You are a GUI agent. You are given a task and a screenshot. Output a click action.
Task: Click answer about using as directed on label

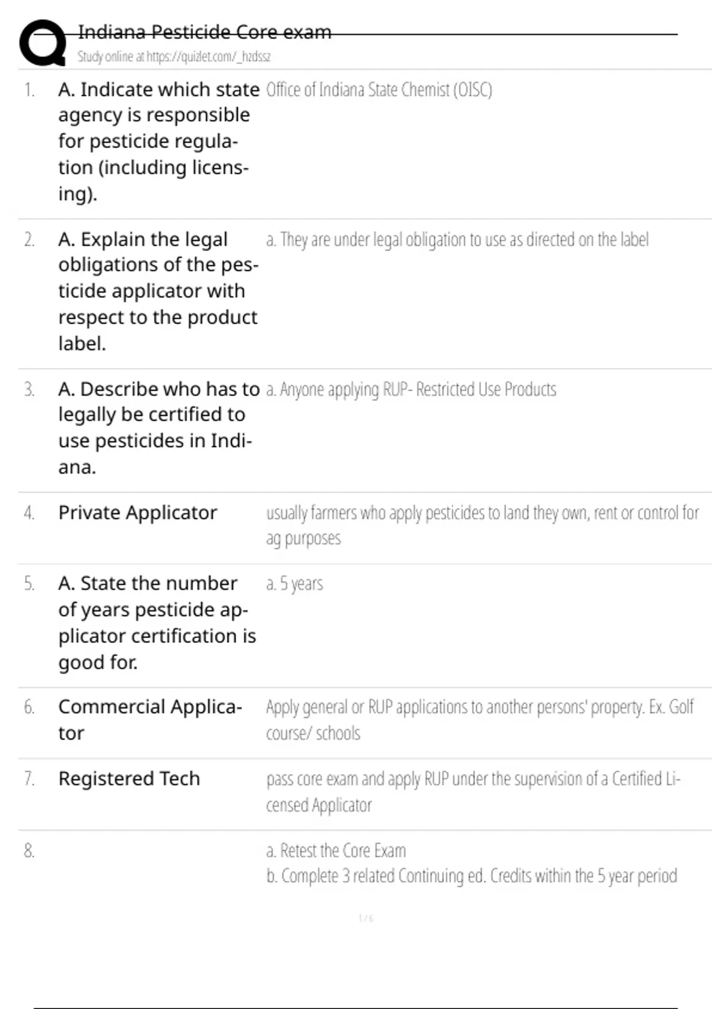pyautogui.click(x=457, y=240)
